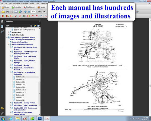The width and height of the screenshot is (151, 121).
Task: Go to previous page with up arrow
Action: [25, 12]
